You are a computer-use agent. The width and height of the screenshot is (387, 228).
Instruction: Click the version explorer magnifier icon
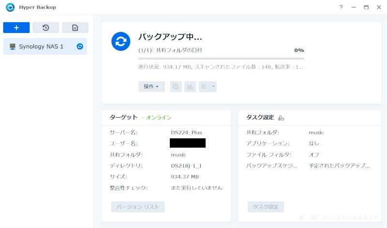pos(176,87)
